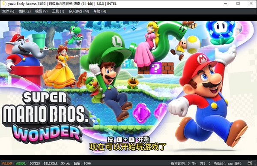257x166 pixels.
Task: Click the 音量 100% volume control
Action: pos(82,163)
